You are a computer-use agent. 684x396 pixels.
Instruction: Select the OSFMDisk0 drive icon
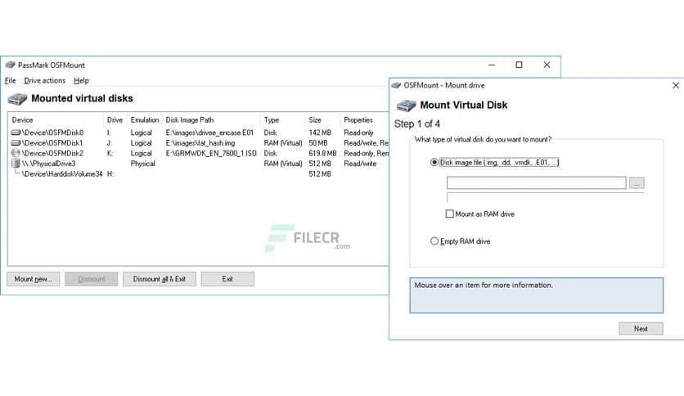(x=16, y=133)
